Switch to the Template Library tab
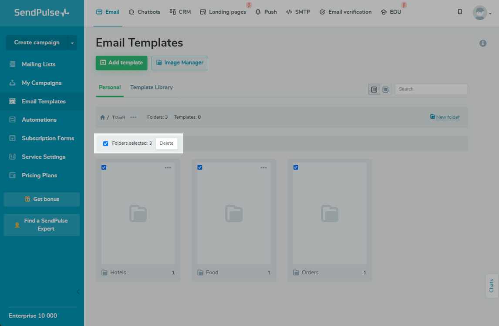499x326 pixels. pyautogui.click(x=152, y=87)
